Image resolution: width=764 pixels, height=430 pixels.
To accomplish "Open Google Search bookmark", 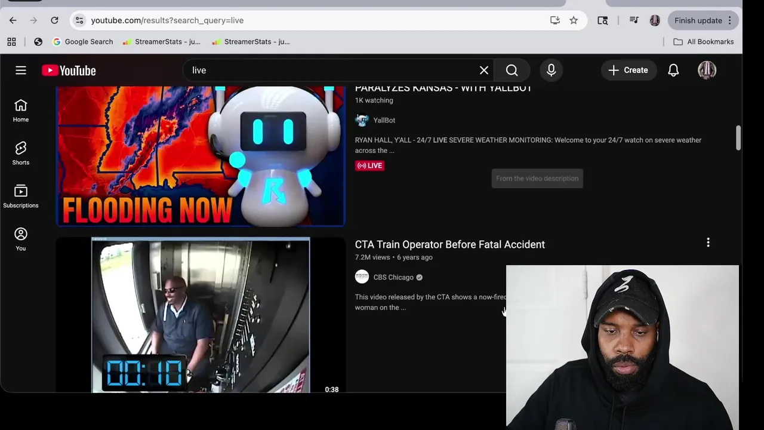I will 83,42.
